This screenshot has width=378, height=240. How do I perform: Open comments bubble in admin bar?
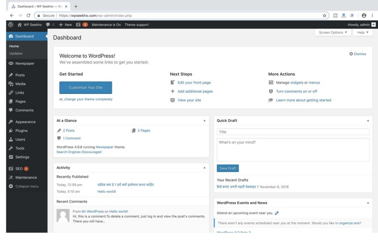pos(48,25)
